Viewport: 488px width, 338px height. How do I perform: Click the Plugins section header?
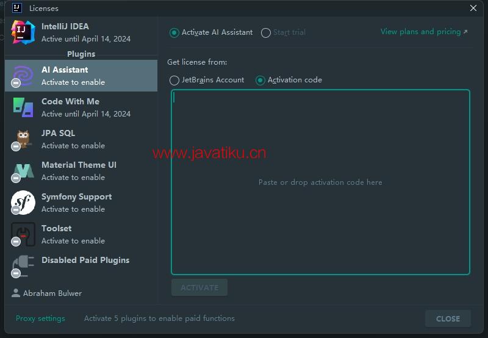[x=81, y=54]
